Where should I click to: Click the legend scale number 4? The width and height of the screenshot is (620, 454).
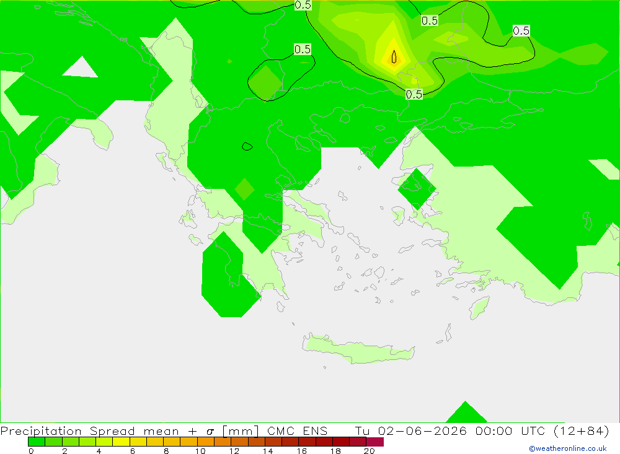pos(99,451)
